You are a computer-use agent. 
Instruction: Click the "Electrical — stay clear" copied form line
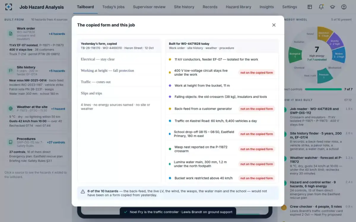[x=119, y=59]
